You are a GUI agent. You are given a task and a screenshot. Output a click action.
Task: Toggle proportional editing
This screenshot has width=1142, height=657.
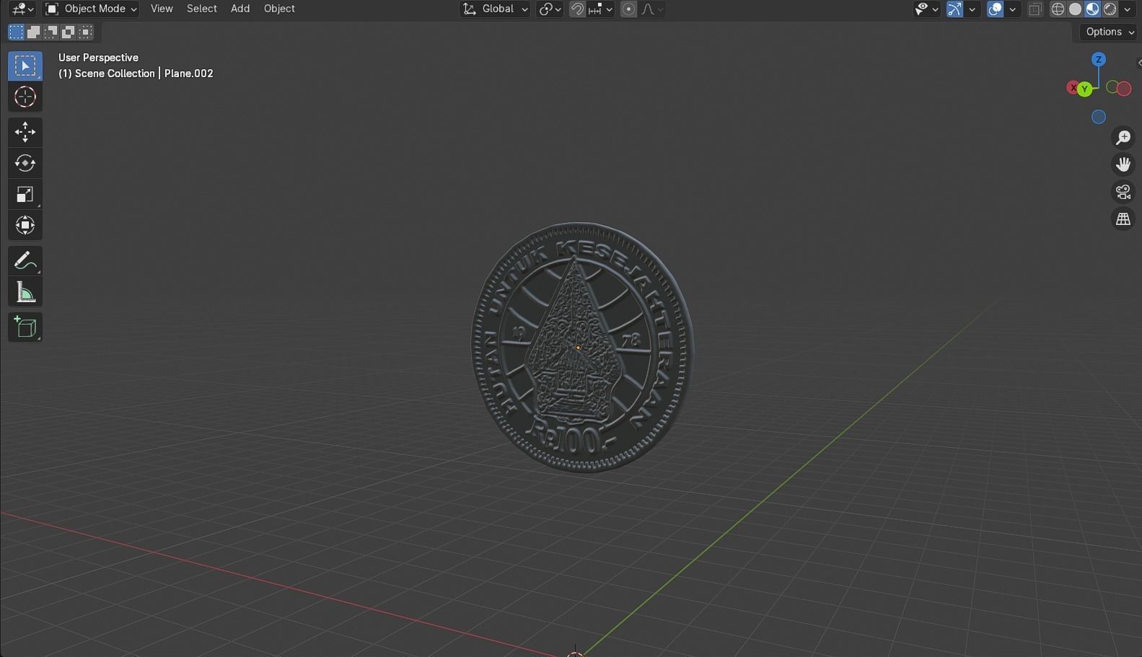coord(629,9)
